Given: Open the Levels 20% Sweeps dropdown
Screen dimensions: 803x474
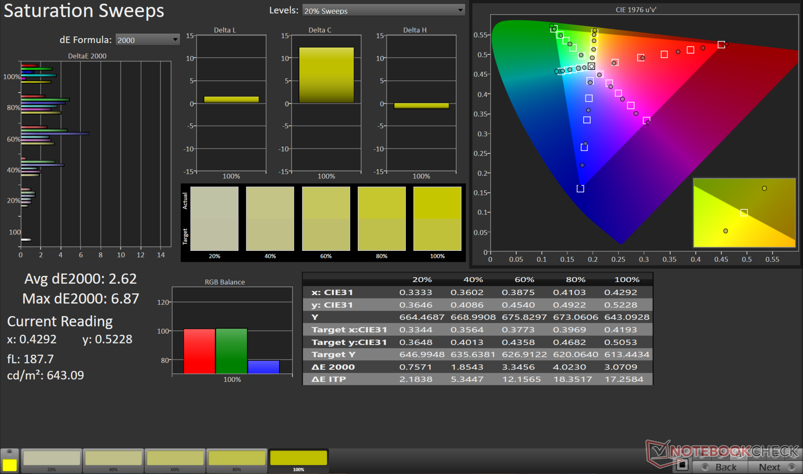Looking at the screenshot, I should (x=383, y=10).
